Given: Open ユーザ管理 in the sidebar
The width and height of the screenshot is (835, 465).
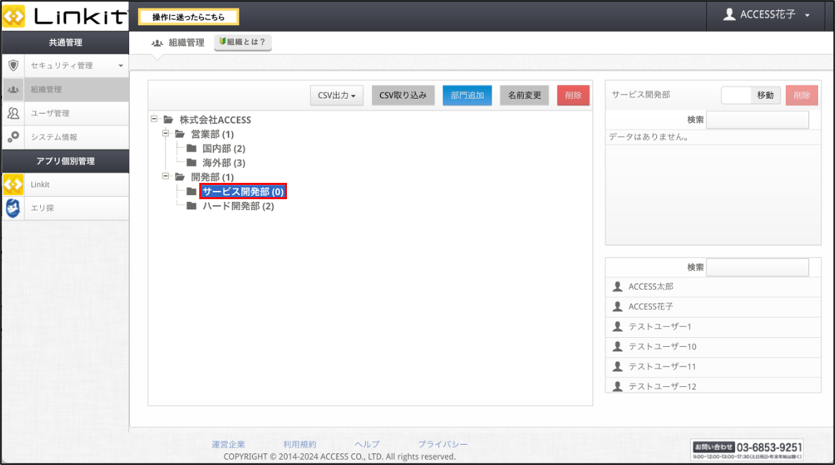Looking at the screenshot, I should pos(65,113).
